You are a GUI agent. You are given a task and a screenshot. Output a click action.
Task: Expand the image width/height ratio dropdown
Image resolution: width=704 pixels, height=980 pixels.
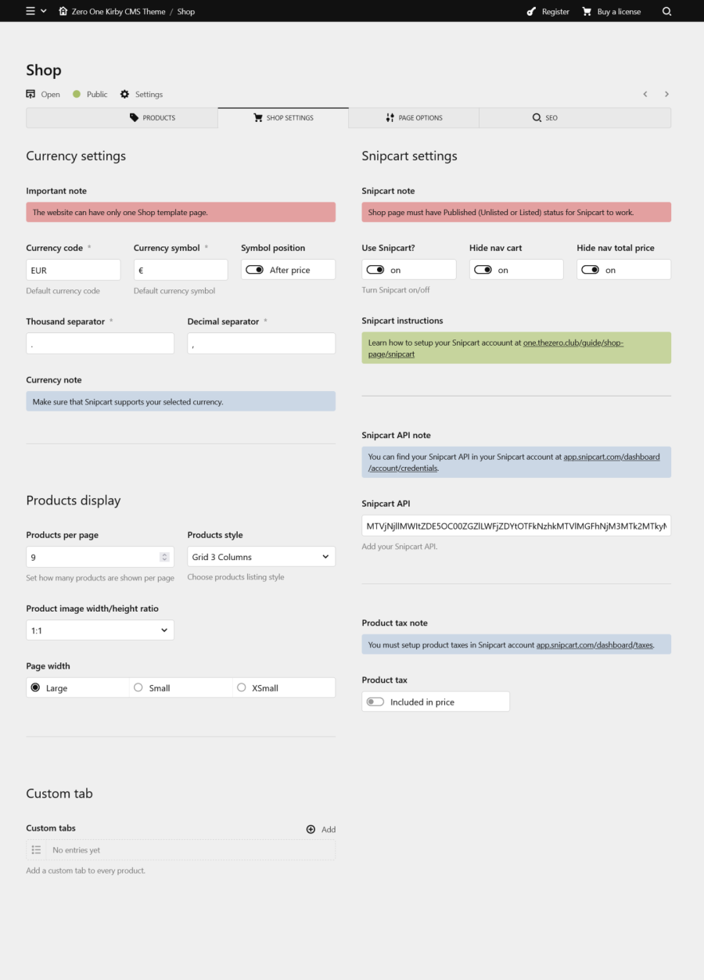[x=100, y=630]
